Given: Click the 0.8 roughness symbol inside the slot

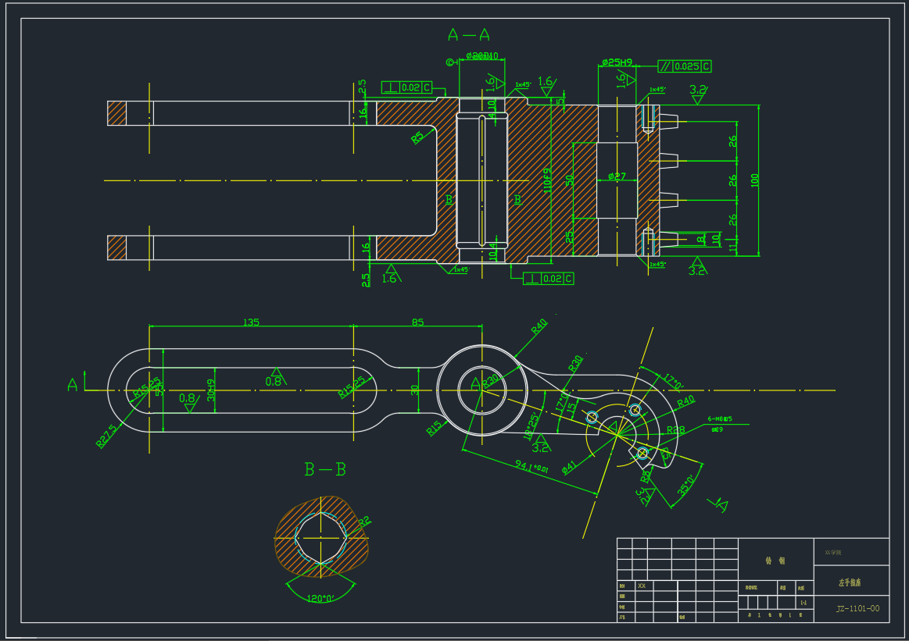Looking at the screenshot, I should (x=274, y=380).
